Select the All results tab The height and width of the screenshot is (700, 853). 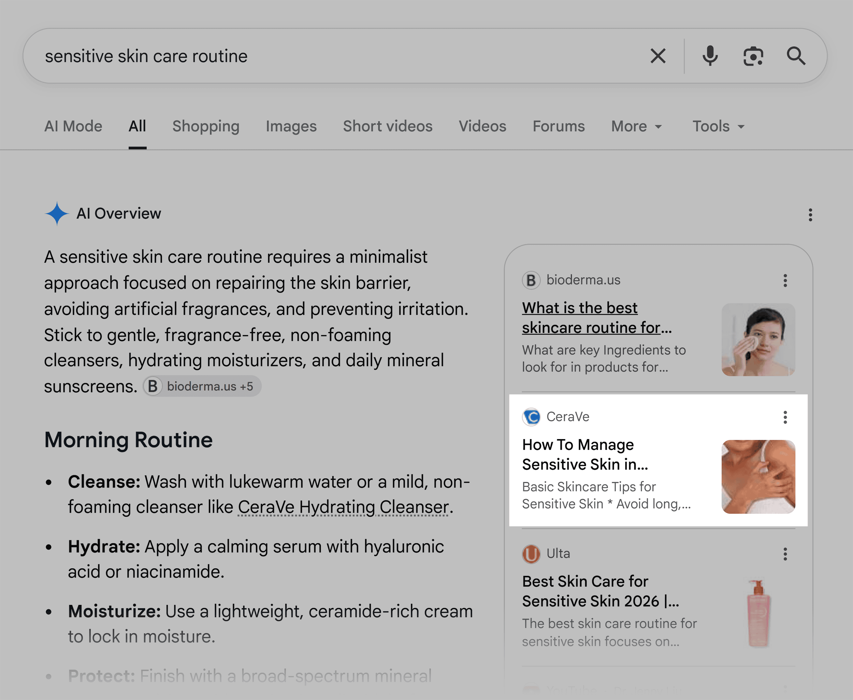pos(137,126)
